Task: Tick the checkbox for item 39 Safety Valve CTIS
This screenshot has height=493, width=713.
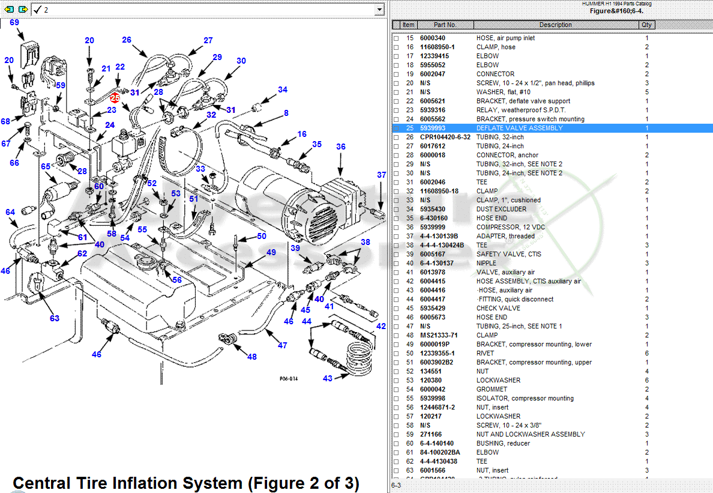Action: pyautogui.click(x=396, y=255)
